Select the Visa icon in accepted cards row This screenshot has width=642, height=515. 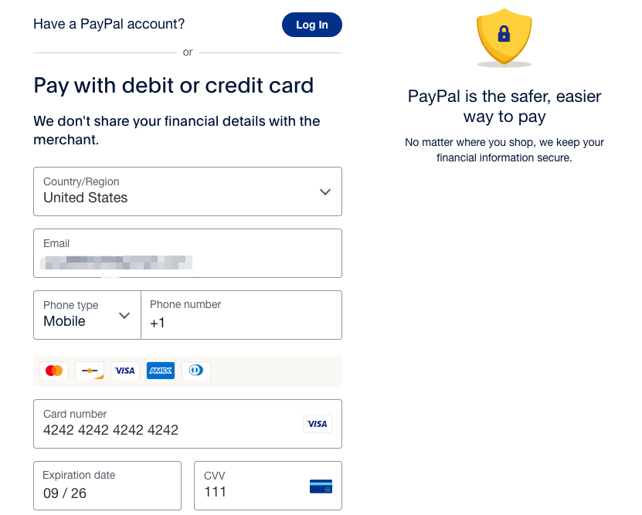tap(124, 371)
